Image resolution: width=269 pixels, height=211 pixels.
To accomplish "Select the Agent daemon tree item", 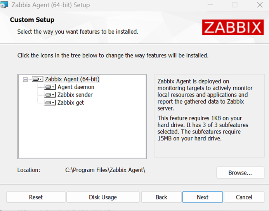I will [76, 87].
